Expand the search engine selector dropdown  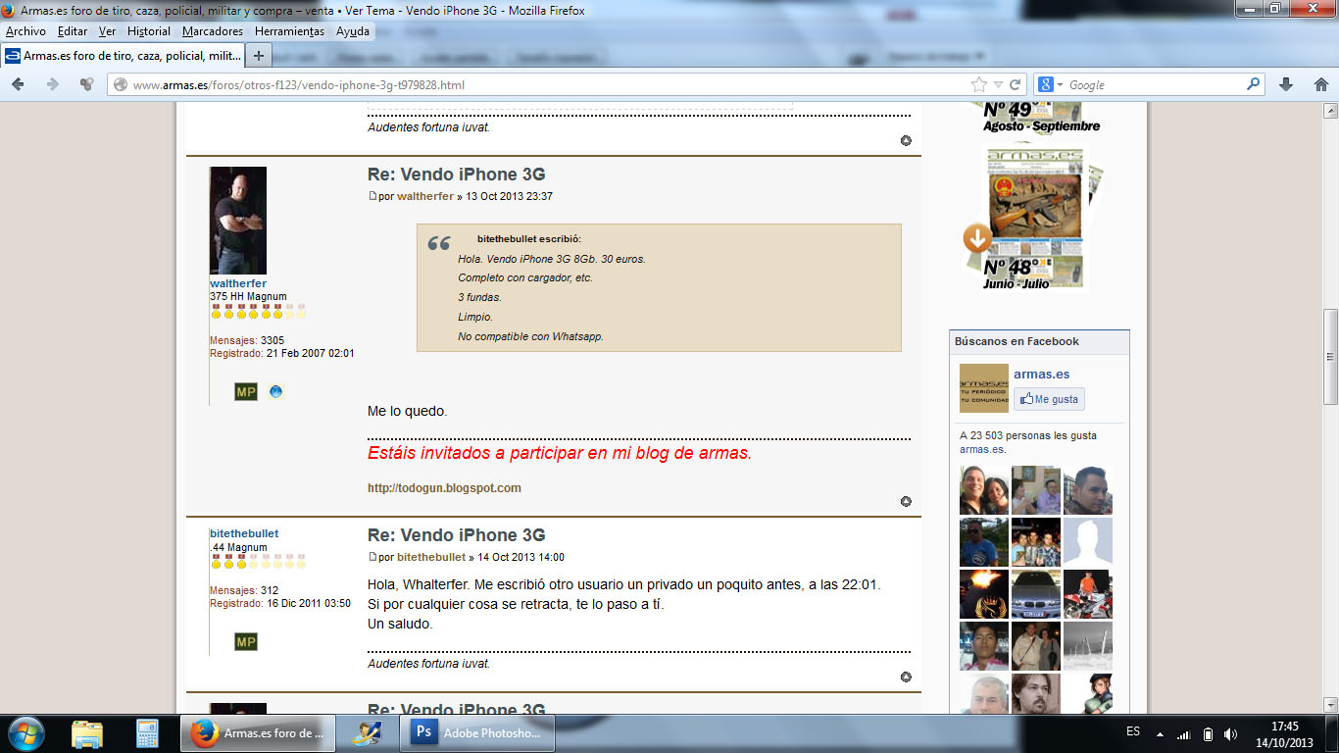pos(1050,85)
